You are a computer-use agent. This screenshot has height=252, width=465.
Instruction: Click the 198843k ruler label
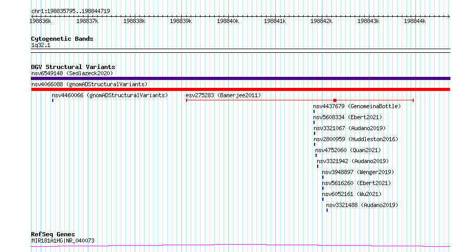point(368,21)
